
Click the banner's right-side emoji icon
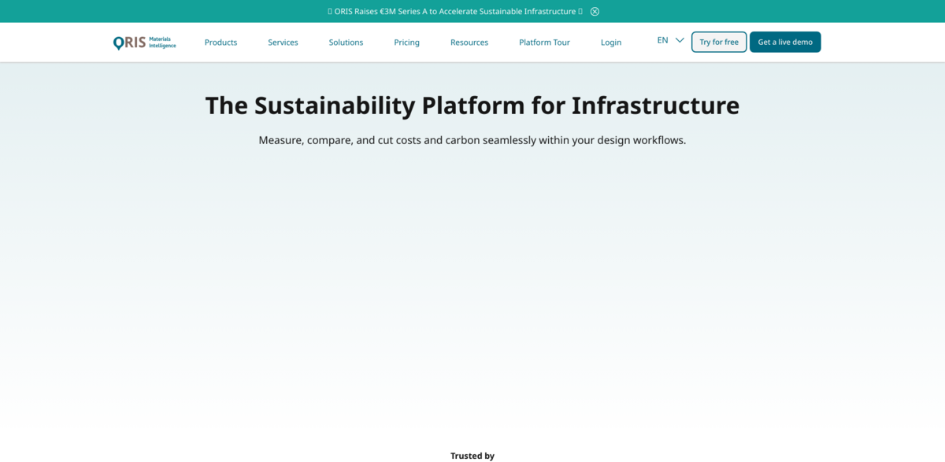(581, 11)
